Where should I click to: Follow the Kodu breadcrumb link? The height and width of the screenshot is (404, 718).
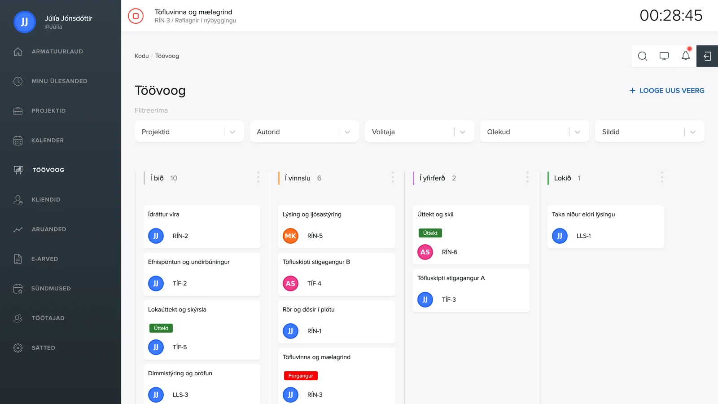click(x=141, y=56)
